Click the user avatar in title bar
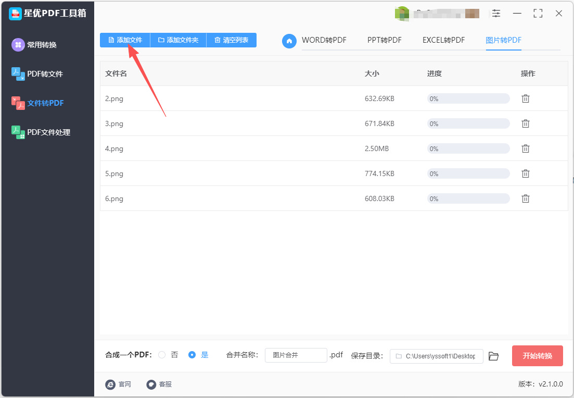Image resolution: width=574 pixels, height=398 pixels. tap(402, 14)
